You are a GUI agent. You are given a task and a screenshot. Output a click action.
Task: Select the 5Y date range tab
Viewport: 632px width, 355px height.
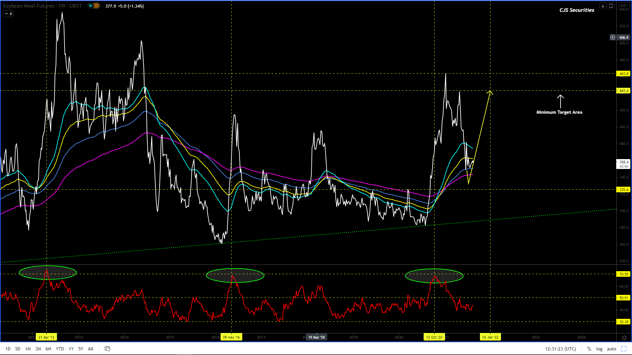(81, 349)
